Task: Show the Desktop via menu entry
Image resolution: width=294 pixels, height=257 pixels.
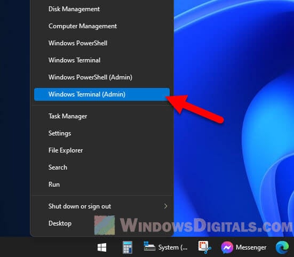Action: click(x=102, y=223)
